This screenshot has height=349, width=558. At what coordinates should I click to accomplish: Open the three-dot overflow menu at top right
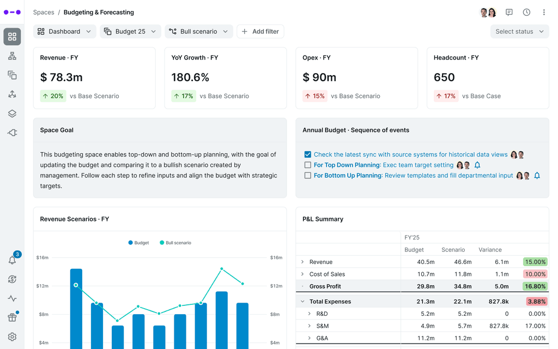(544, 12)
